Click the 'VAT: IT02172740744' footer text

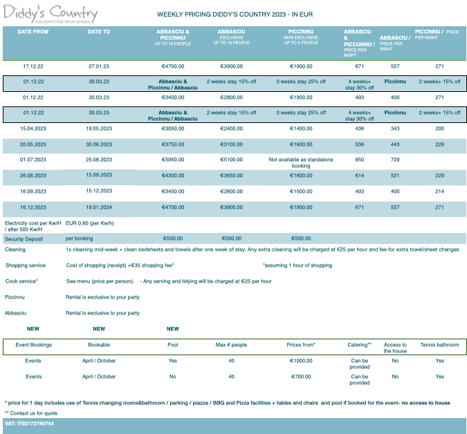29,424
